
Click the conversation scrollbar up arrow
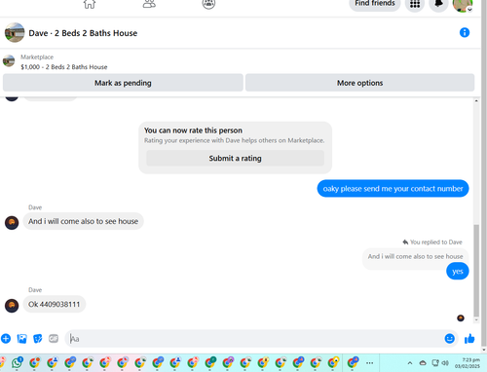(476, 101)
